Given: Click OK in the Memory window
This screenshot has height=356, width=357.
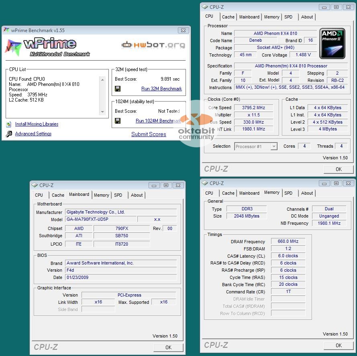Looking at the screenshot, I should [339, 345].
